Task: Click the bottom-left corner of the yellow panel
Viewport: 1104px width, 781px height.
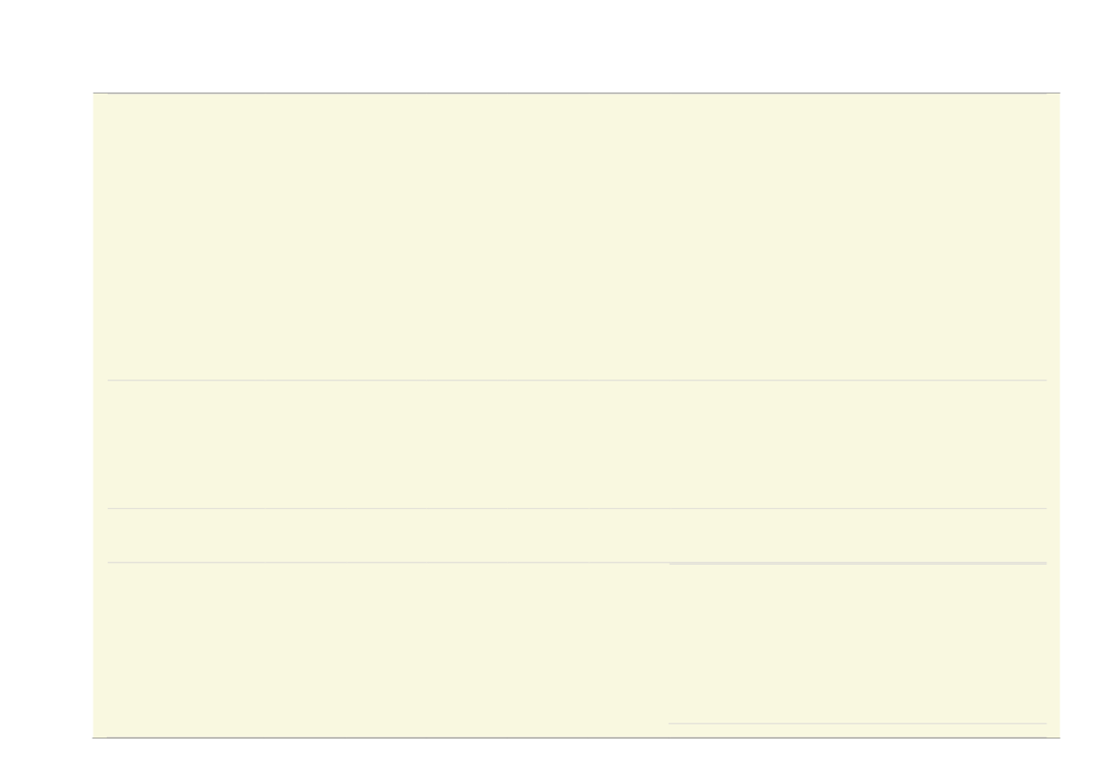Action: click(94, 736)
